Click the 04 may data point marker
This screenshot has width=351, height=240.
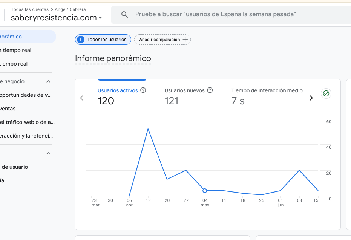(205, 191)
